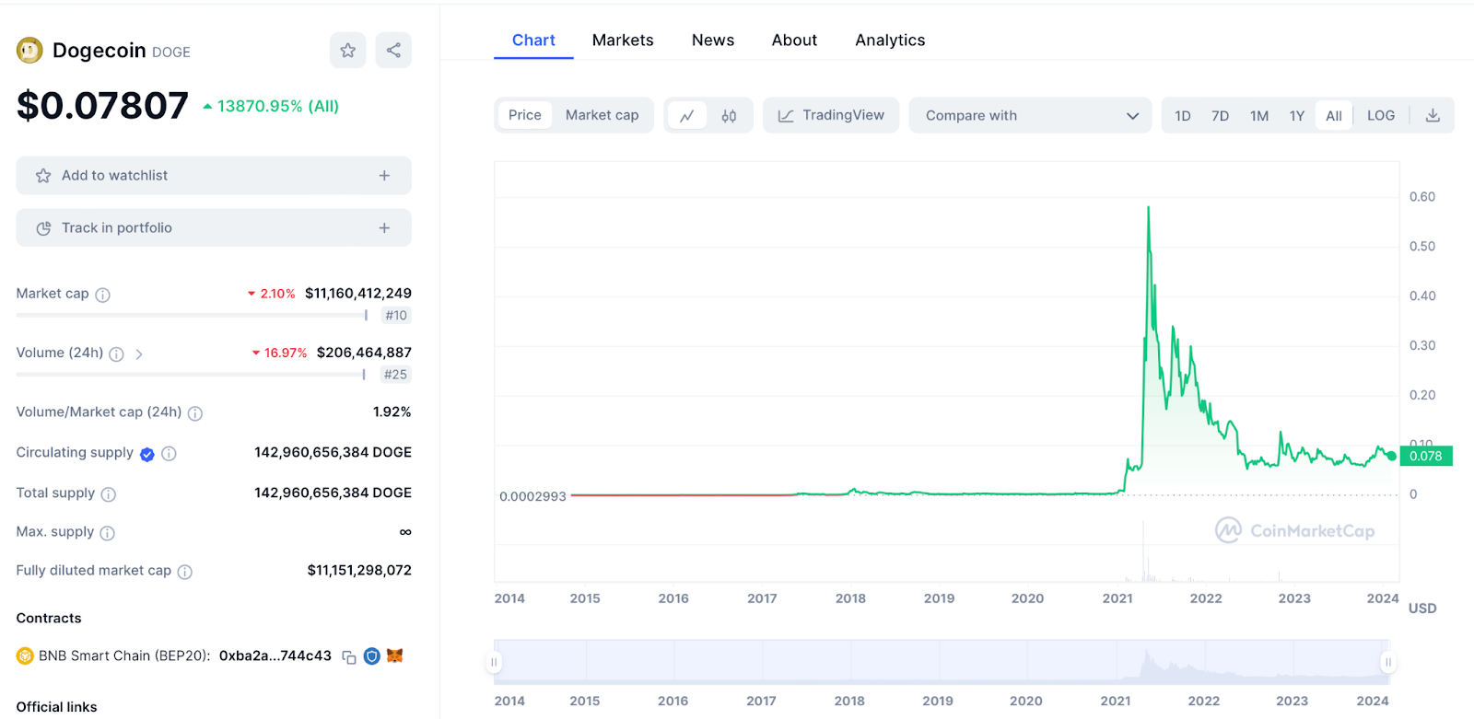This screenshot has height=719, width=1474.
Task: Add contract to MetaMask via fox icon
Action: (395, 655)
